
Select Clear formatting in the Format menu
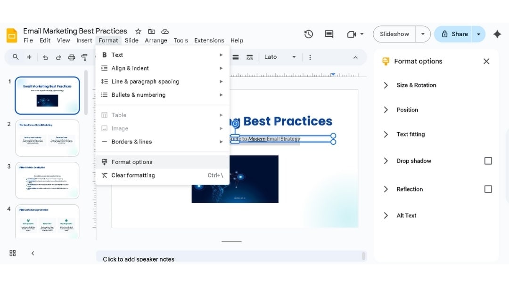tap(133, 175)
